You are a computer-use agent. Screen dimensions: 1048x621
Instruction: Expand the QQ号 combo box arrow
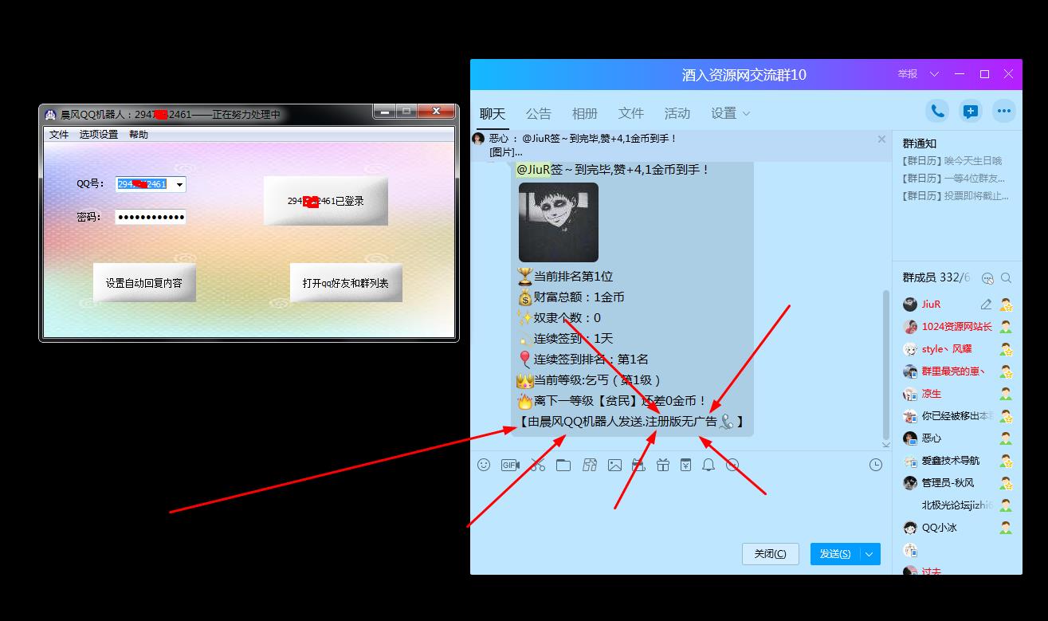(x=179, y=185)
